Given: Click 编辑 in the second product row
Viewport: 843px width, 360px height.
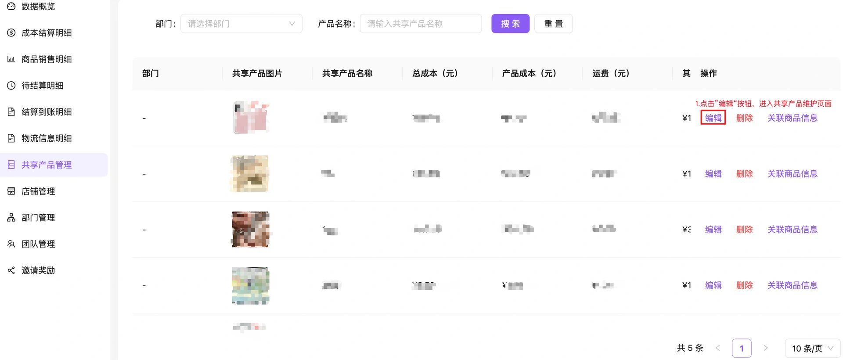Looking at the screenshot, I should (713, 173).
